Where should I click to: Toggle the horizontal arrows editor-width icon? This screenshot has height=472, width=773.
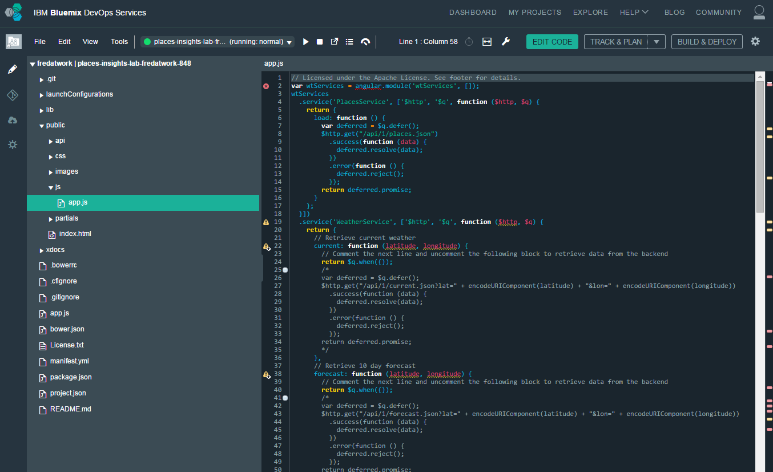(x=487, y=42)
